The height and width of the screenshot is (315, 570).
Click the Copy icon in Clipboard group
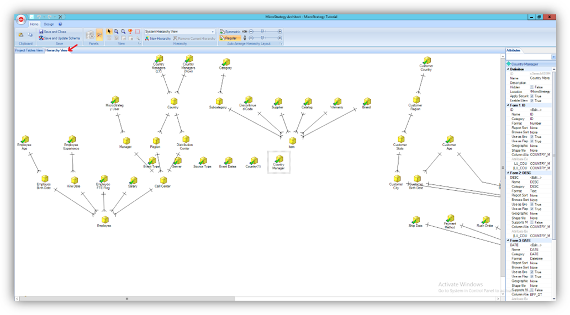30,34
